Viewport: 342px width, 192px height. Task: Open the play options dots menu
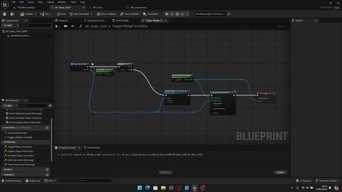coord(187,14)
